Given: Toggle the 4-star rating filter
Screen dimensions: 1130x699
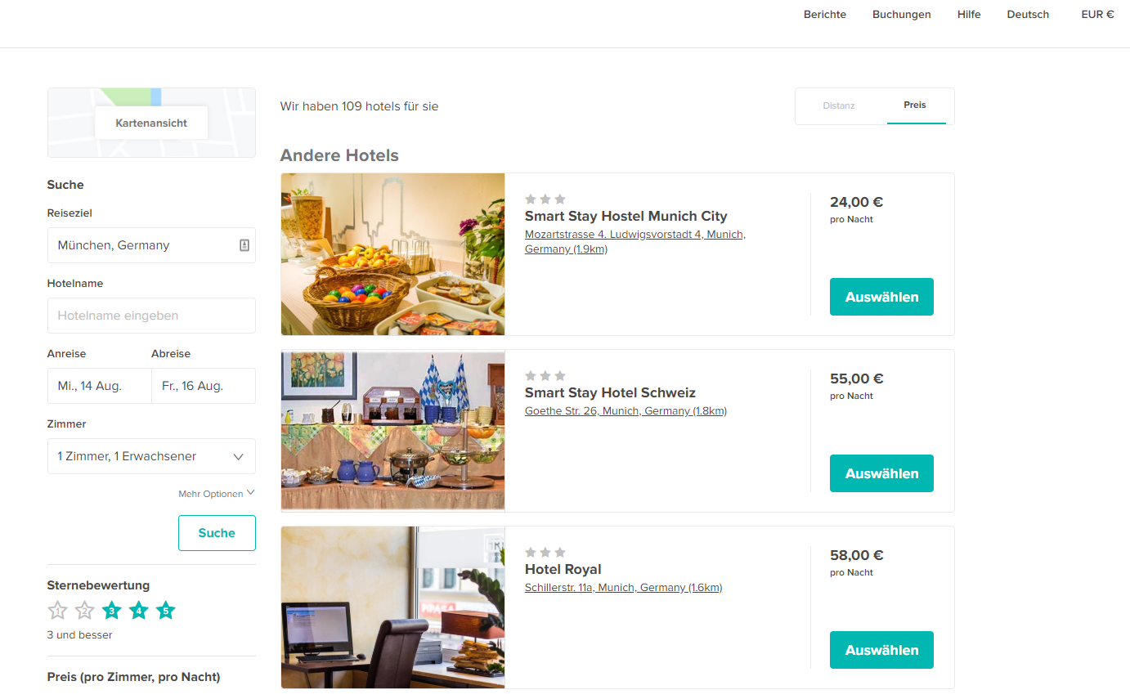Looking at the screenshot, I should 139,611.
